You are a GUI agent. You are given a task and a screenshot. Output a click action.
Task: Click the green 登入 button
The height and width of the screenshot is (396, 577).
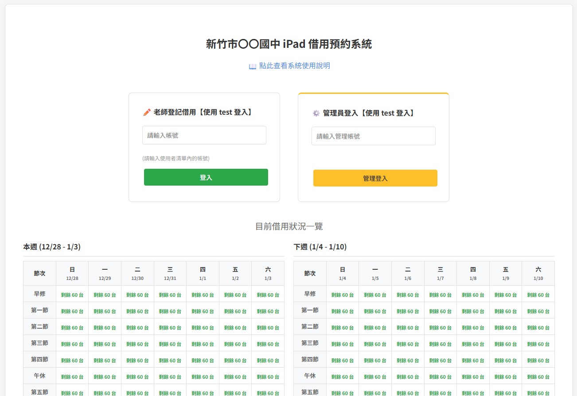tap(206, 177)
